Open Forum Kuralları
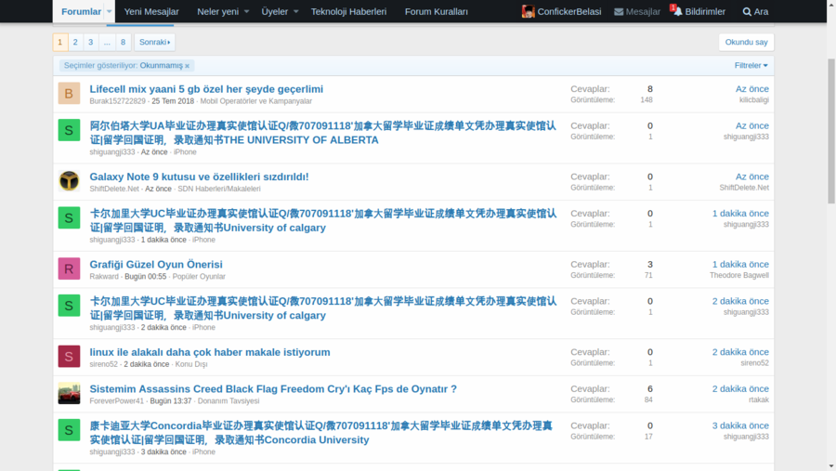836x471 pixels. (437, 11)
